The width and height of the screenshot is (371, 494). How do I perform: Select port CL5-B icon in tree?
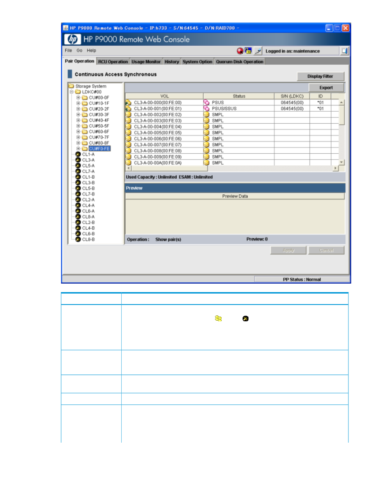pos(78,188)
